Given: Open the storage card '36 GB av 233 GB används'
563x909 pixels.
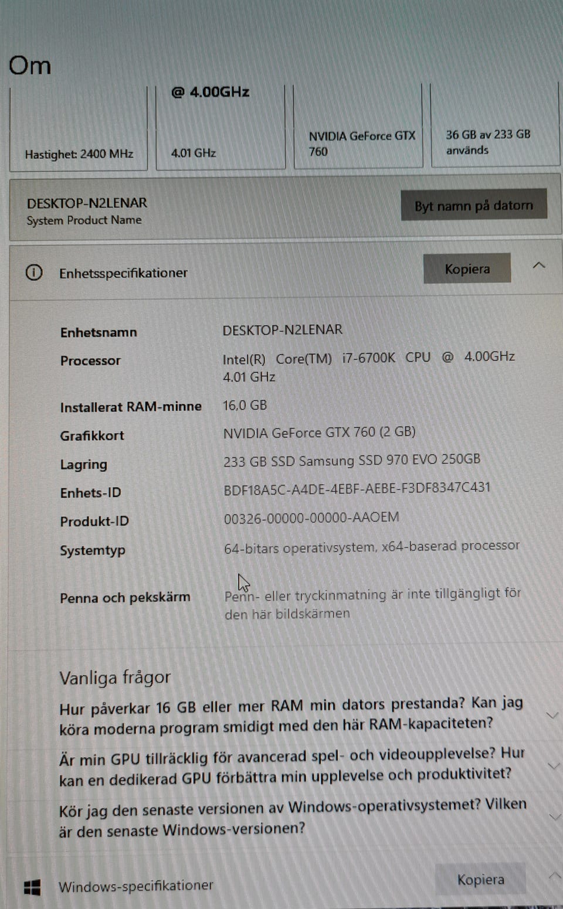Looking at the screenshot, I should click(x=496, y=125).
